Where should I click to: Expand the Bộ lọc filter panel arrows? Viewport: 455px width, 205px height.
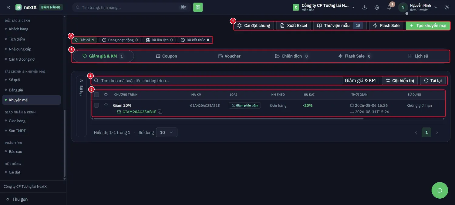81,81
